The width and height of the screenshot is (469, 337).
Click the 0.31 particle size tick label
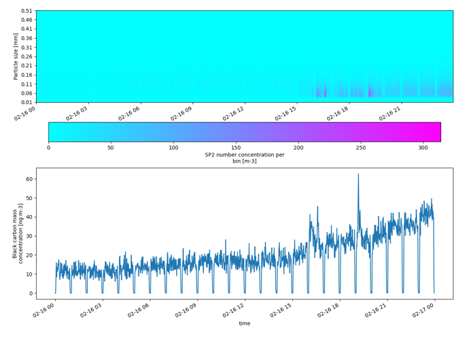(27, 48)
